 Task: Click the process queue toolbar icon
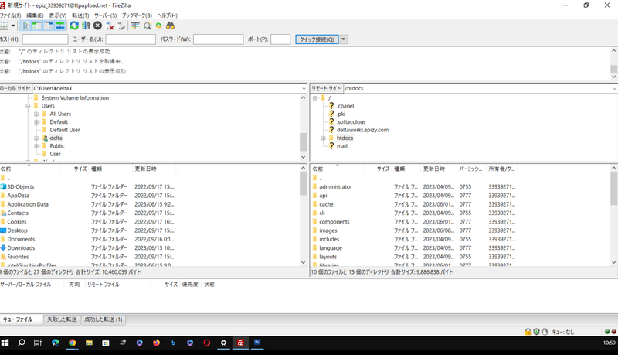(x=86, y=26)
